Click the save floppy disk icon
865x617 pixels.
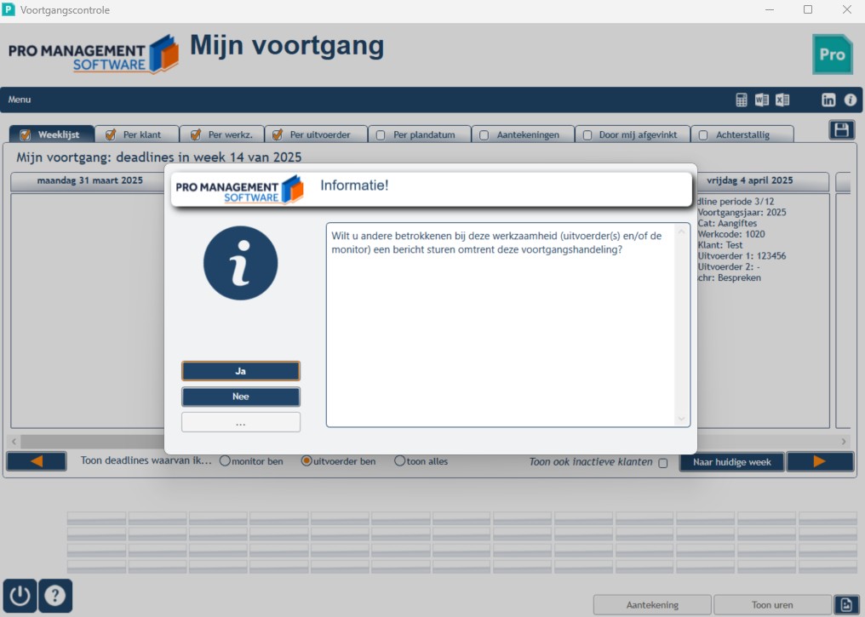[x=841, y=130]
